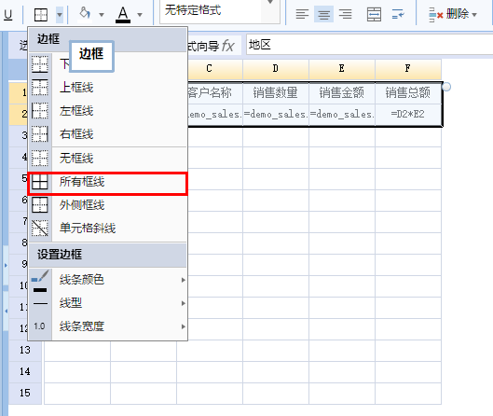Toggle center alignment in the toolbar

[323, 14]
